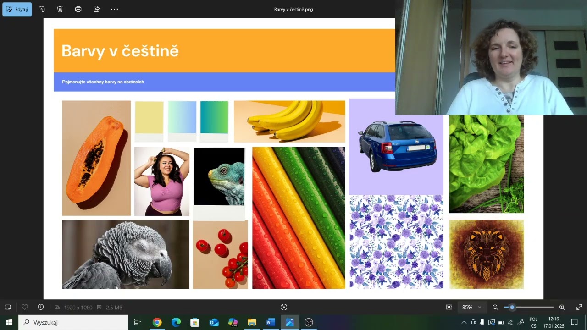Image resolution: width=587 pixels, height=330 pixels.
Task: Delete the image using the trash icon
Action: (x=60, y=9)
